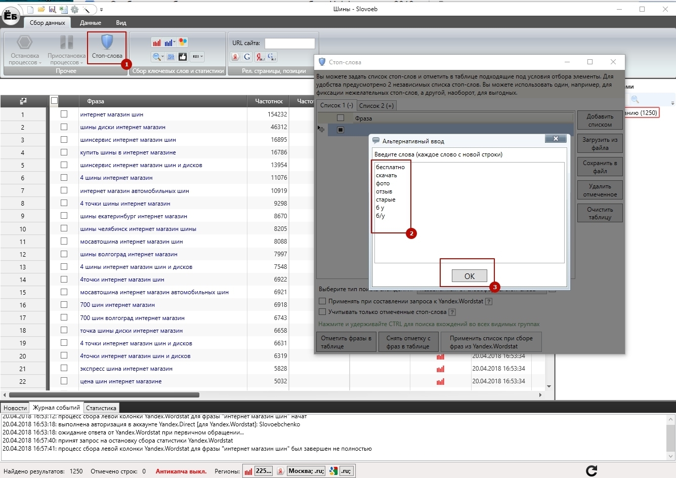Click the Загрузить из файла button

[600, 144]
